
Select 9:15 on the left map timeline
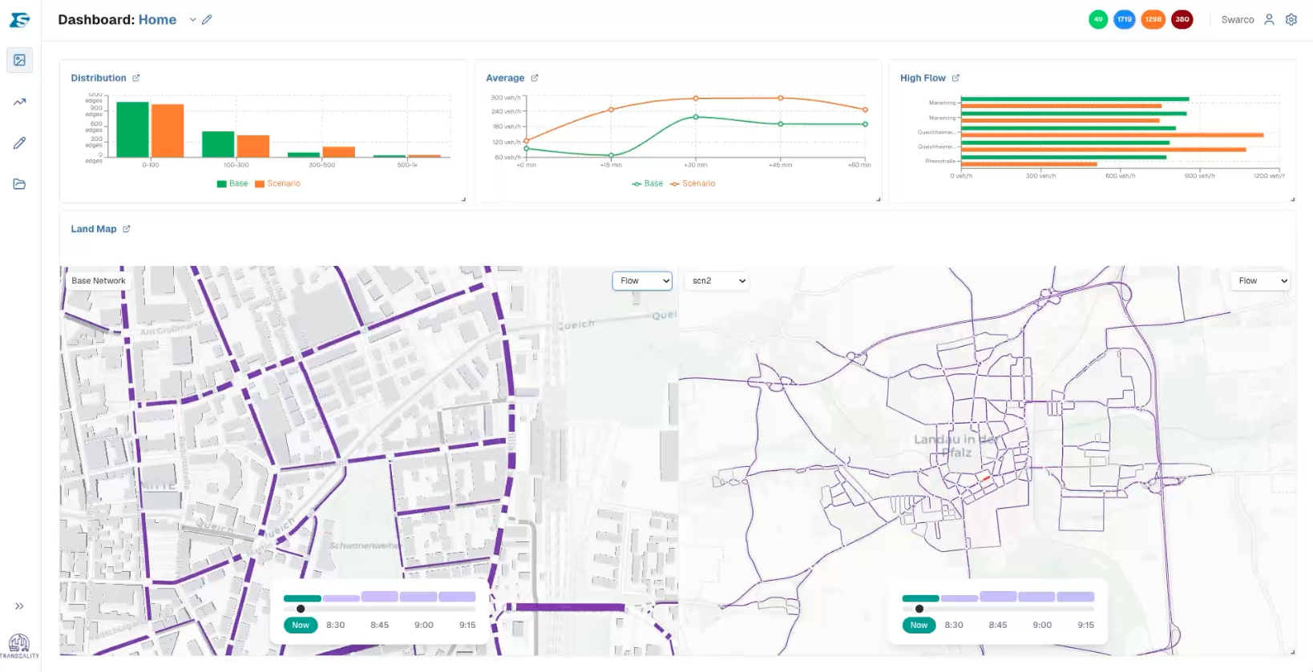click(467, 625)
